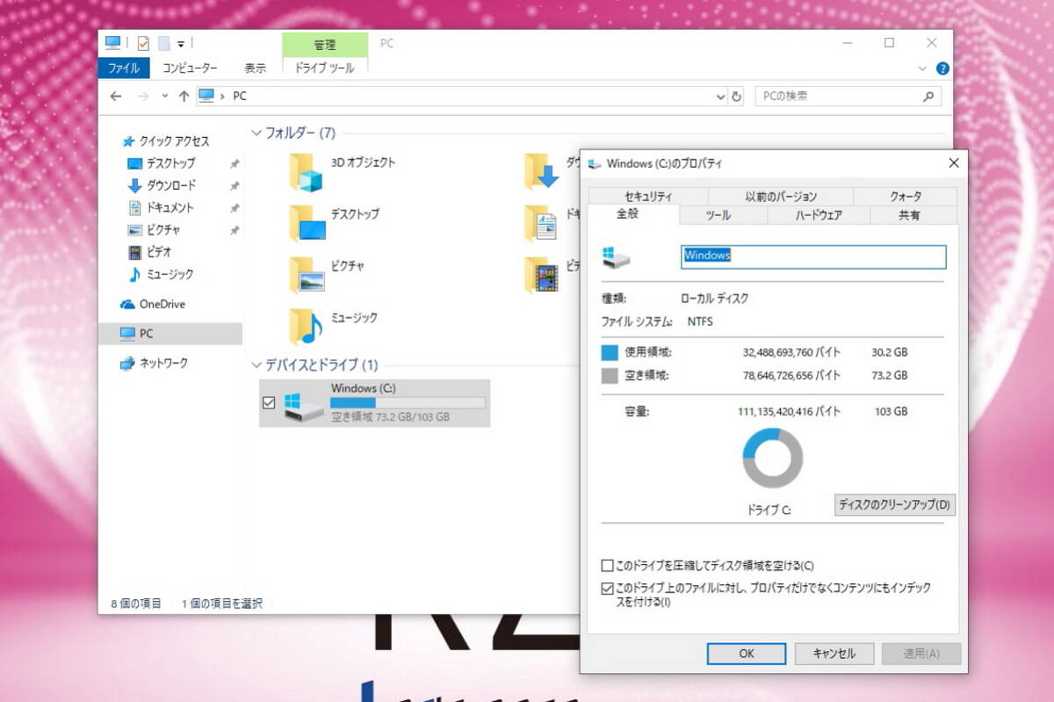This screenshot has height=702, width=1054.
Task: Switch to the ハードウェア tab
Action: point(819,215)
